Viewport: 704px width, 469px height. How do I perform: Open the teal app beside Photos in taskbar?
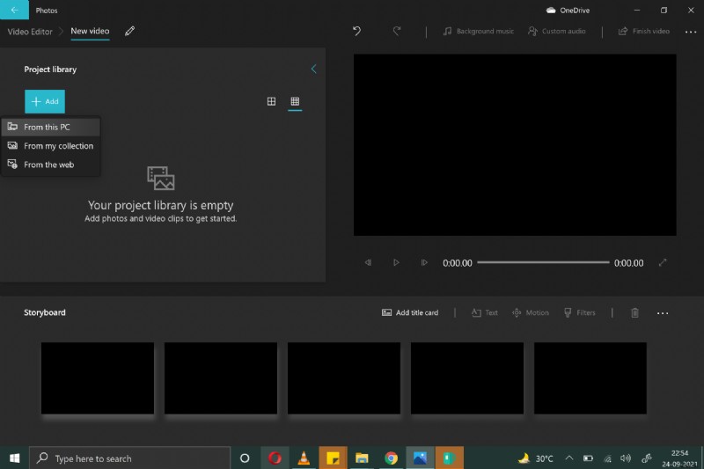[450, 458]
